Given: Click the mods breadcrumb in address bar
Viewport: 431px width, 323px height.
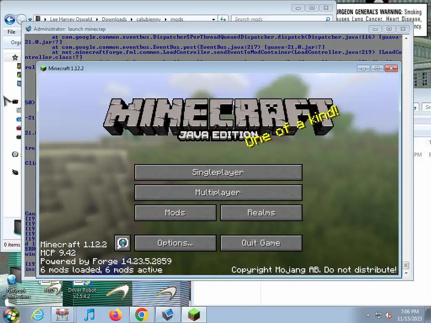Looking at the screenshot, I should (177, 19).
